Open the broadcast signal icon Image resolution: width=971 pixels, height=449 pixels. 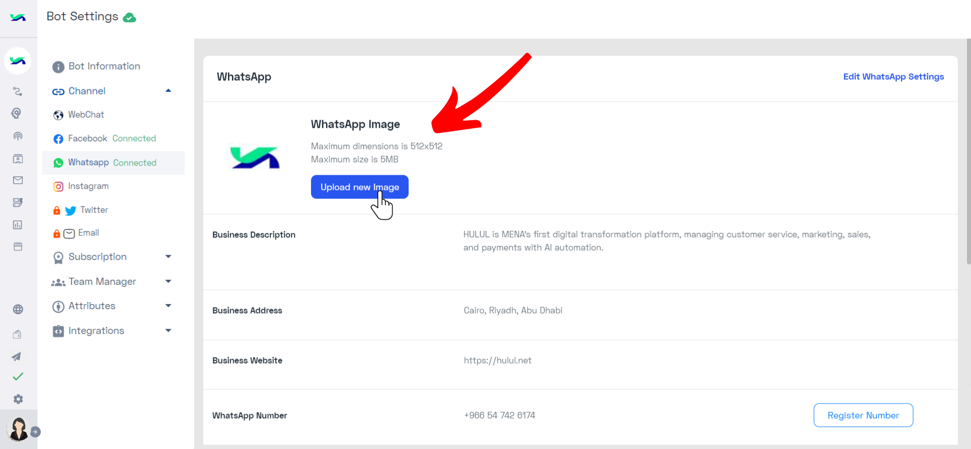(x=18, y=136)
